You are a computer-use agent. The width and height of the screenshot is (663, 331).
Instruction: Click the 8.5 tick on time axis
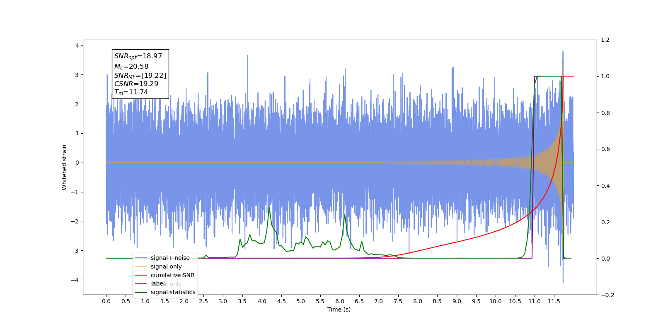point(437,301)
